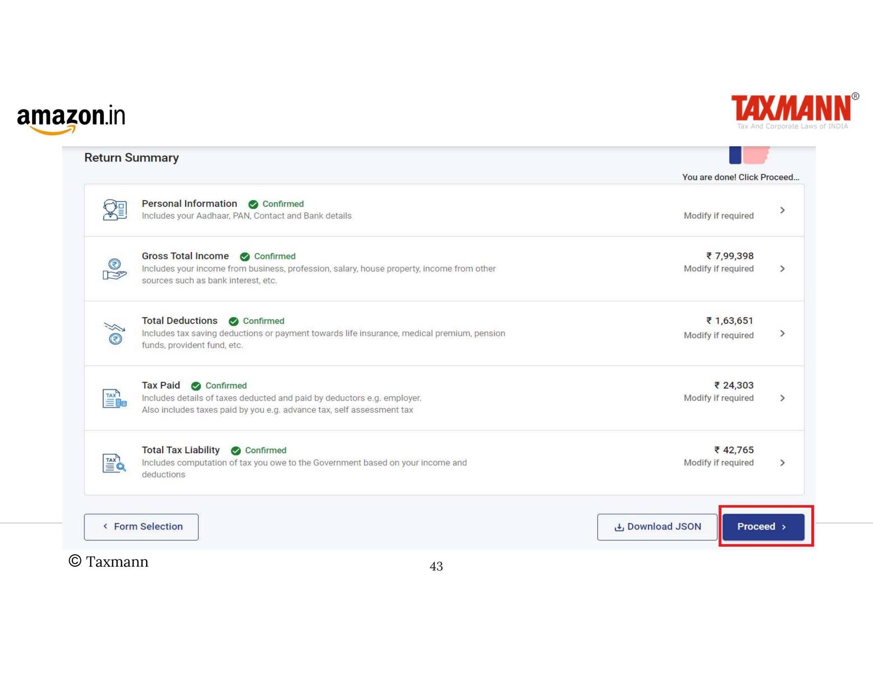This screenshot has width=873, height=675.
Task: Click Modify if required under ₹ 24,303
Action: [x=719, y=398]
